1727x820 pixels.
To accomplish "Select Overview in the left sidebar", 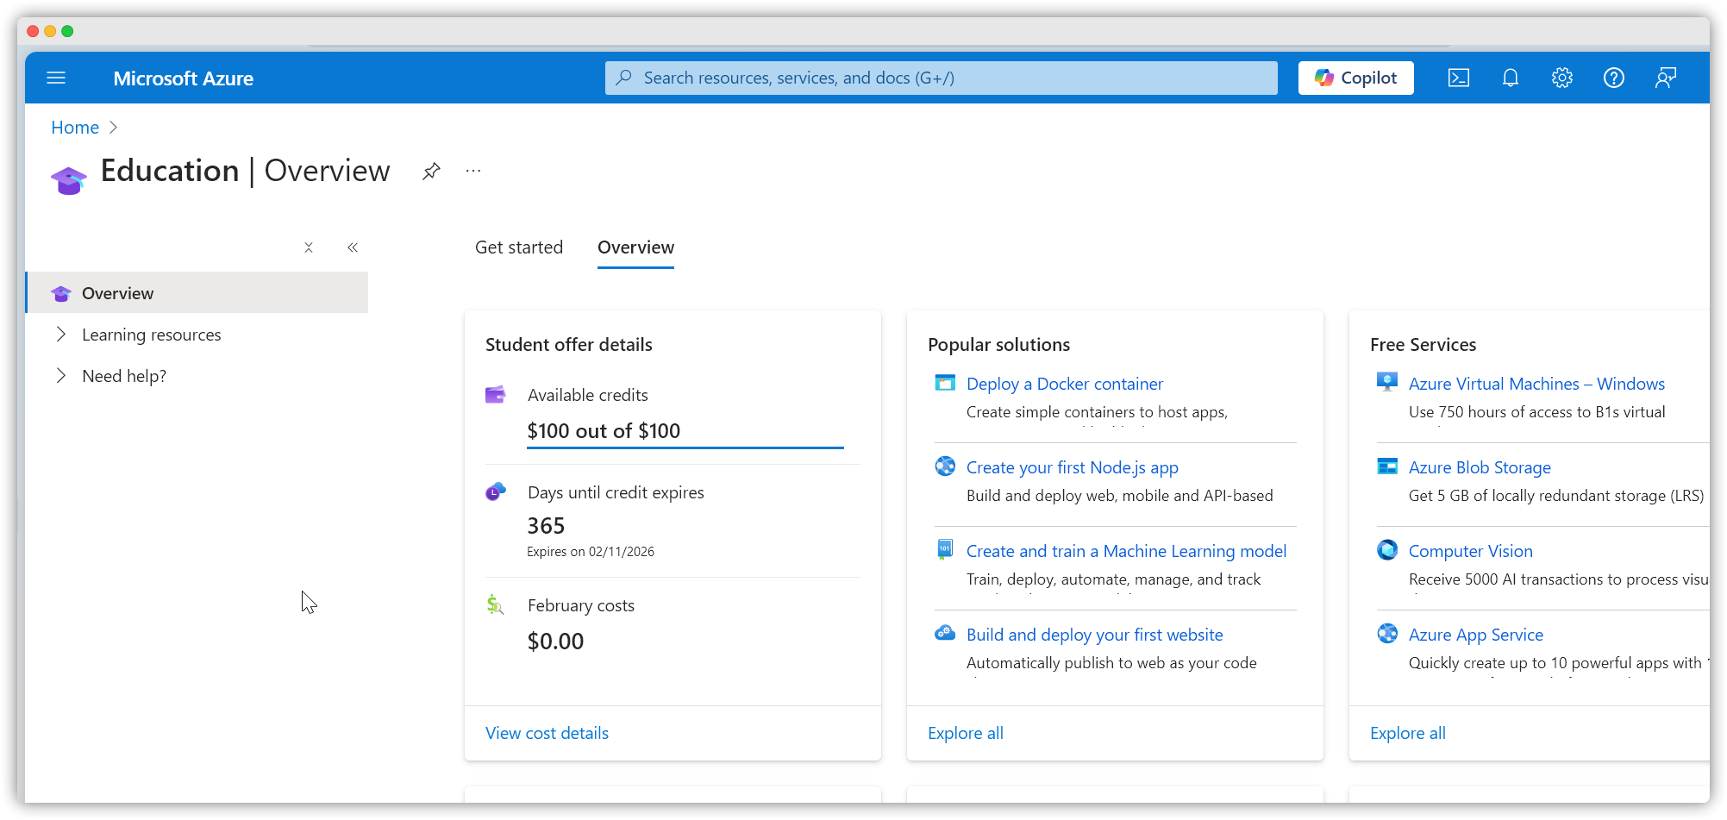I will [197, 293].
